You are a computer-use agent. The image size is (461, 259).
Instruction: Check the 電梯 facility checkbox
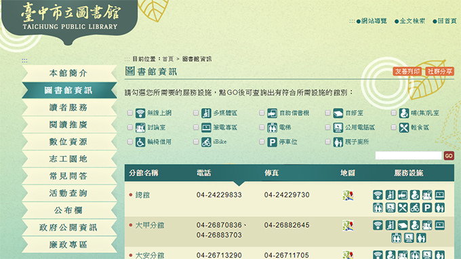[262, 127]
